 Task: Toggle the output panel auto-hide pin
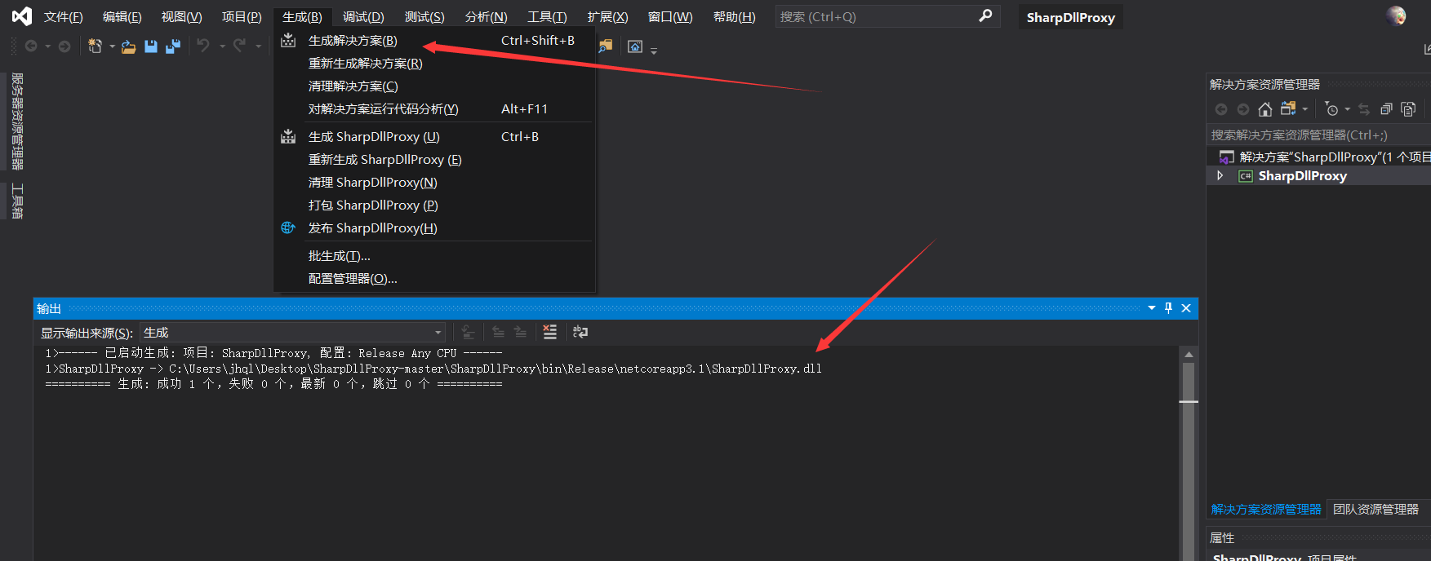[1168, 308]
